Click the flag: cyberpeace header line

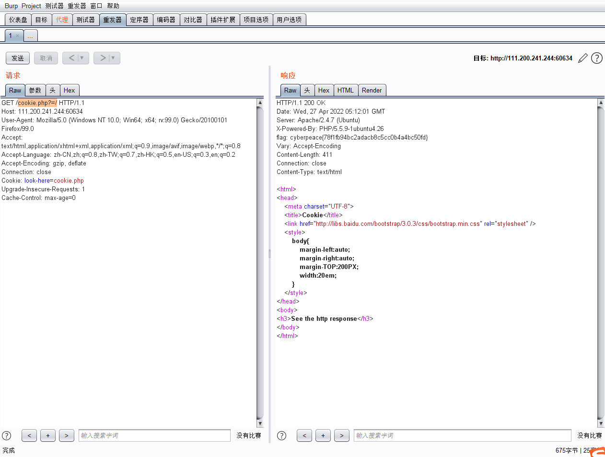pyautogui.click(x=352, y=137)
